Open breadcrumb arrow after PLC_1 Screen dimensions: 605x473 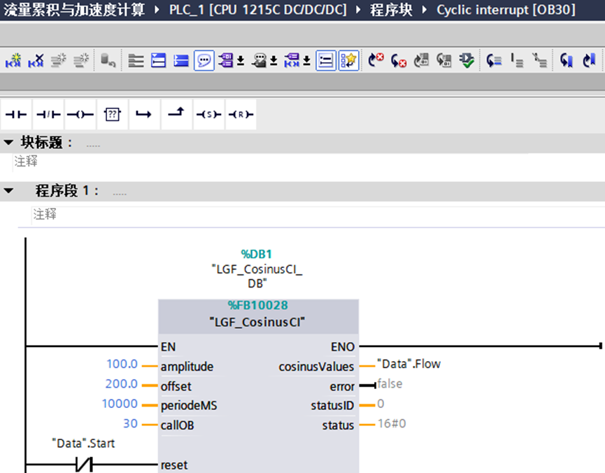[358, 10]
